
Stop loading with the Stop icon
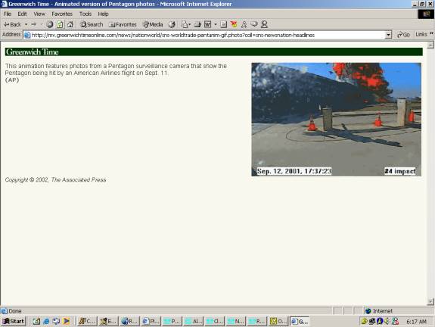tap(50, 24)
